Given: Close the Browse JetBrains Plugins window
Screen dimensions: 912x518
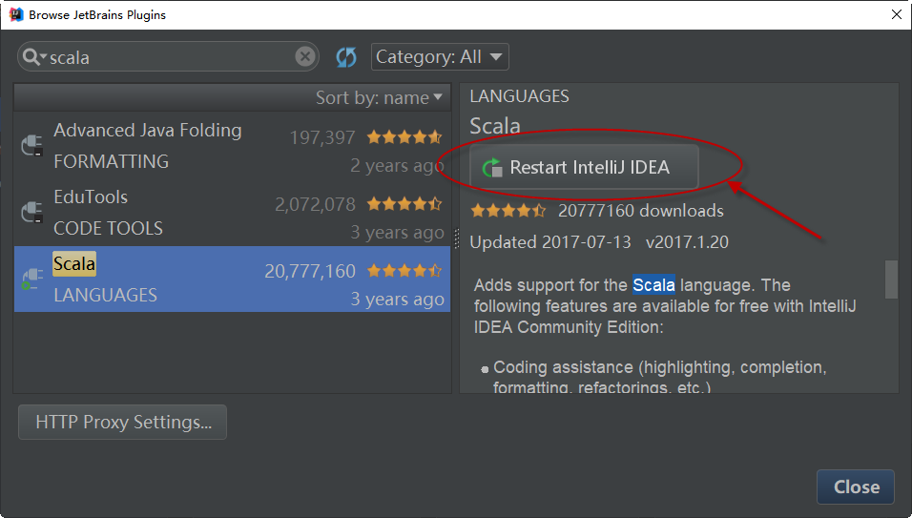Looking at the screenshot, I should 896,14.
